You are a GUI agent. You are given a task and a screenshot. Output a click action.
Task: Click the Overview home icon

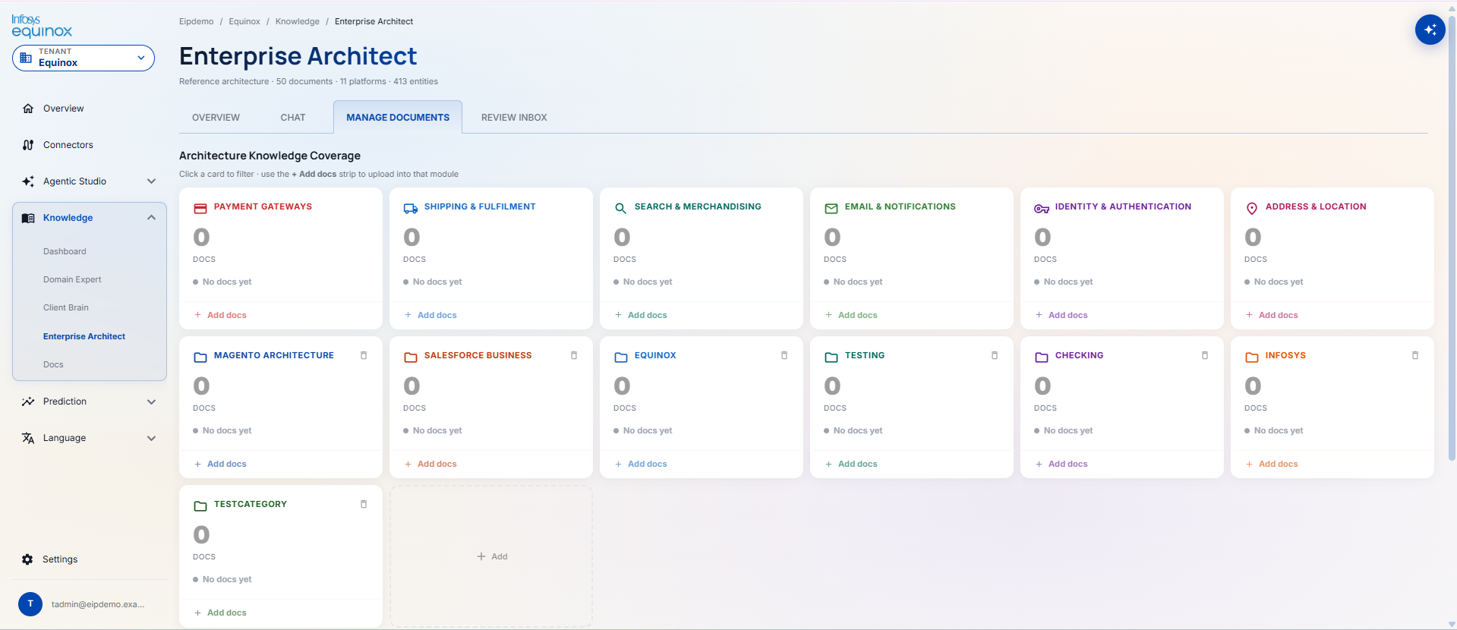[28, 109]
